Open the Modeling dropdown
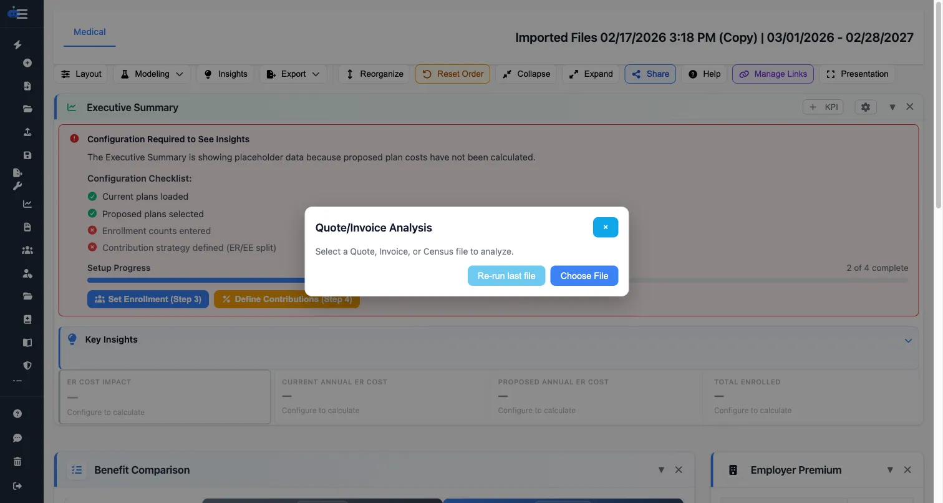 [x=152, y=74]
